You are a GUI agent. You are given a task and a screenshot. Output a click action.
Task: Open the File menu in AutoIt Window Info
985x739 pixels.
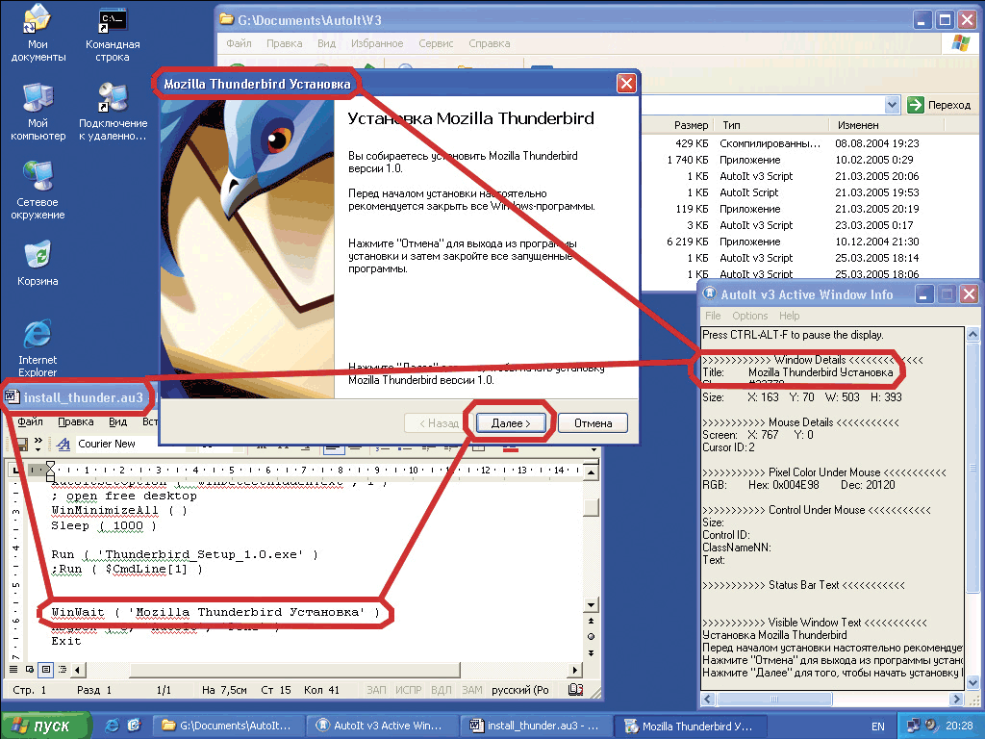pyautogui.click(x=713, y=316)
